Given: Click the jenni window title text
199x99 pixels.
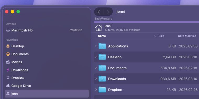Looking at the screenshot, I should 121,12.
